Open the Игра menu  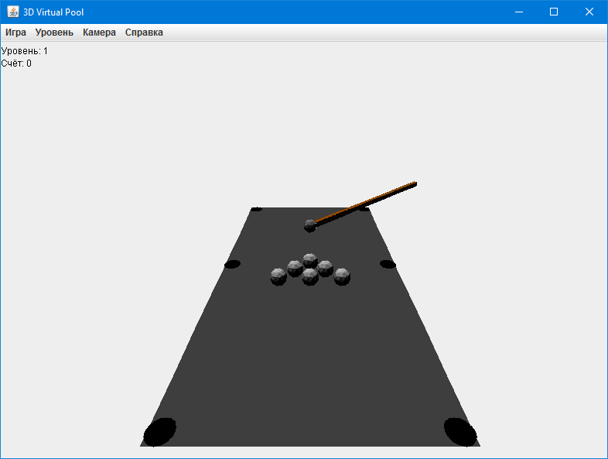click(x=15, y=33)
